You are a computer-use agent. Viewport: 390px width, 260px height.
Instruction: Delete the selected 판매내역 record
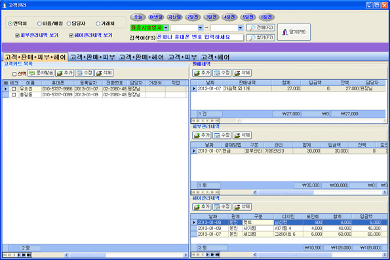click(x=243, y=73)
